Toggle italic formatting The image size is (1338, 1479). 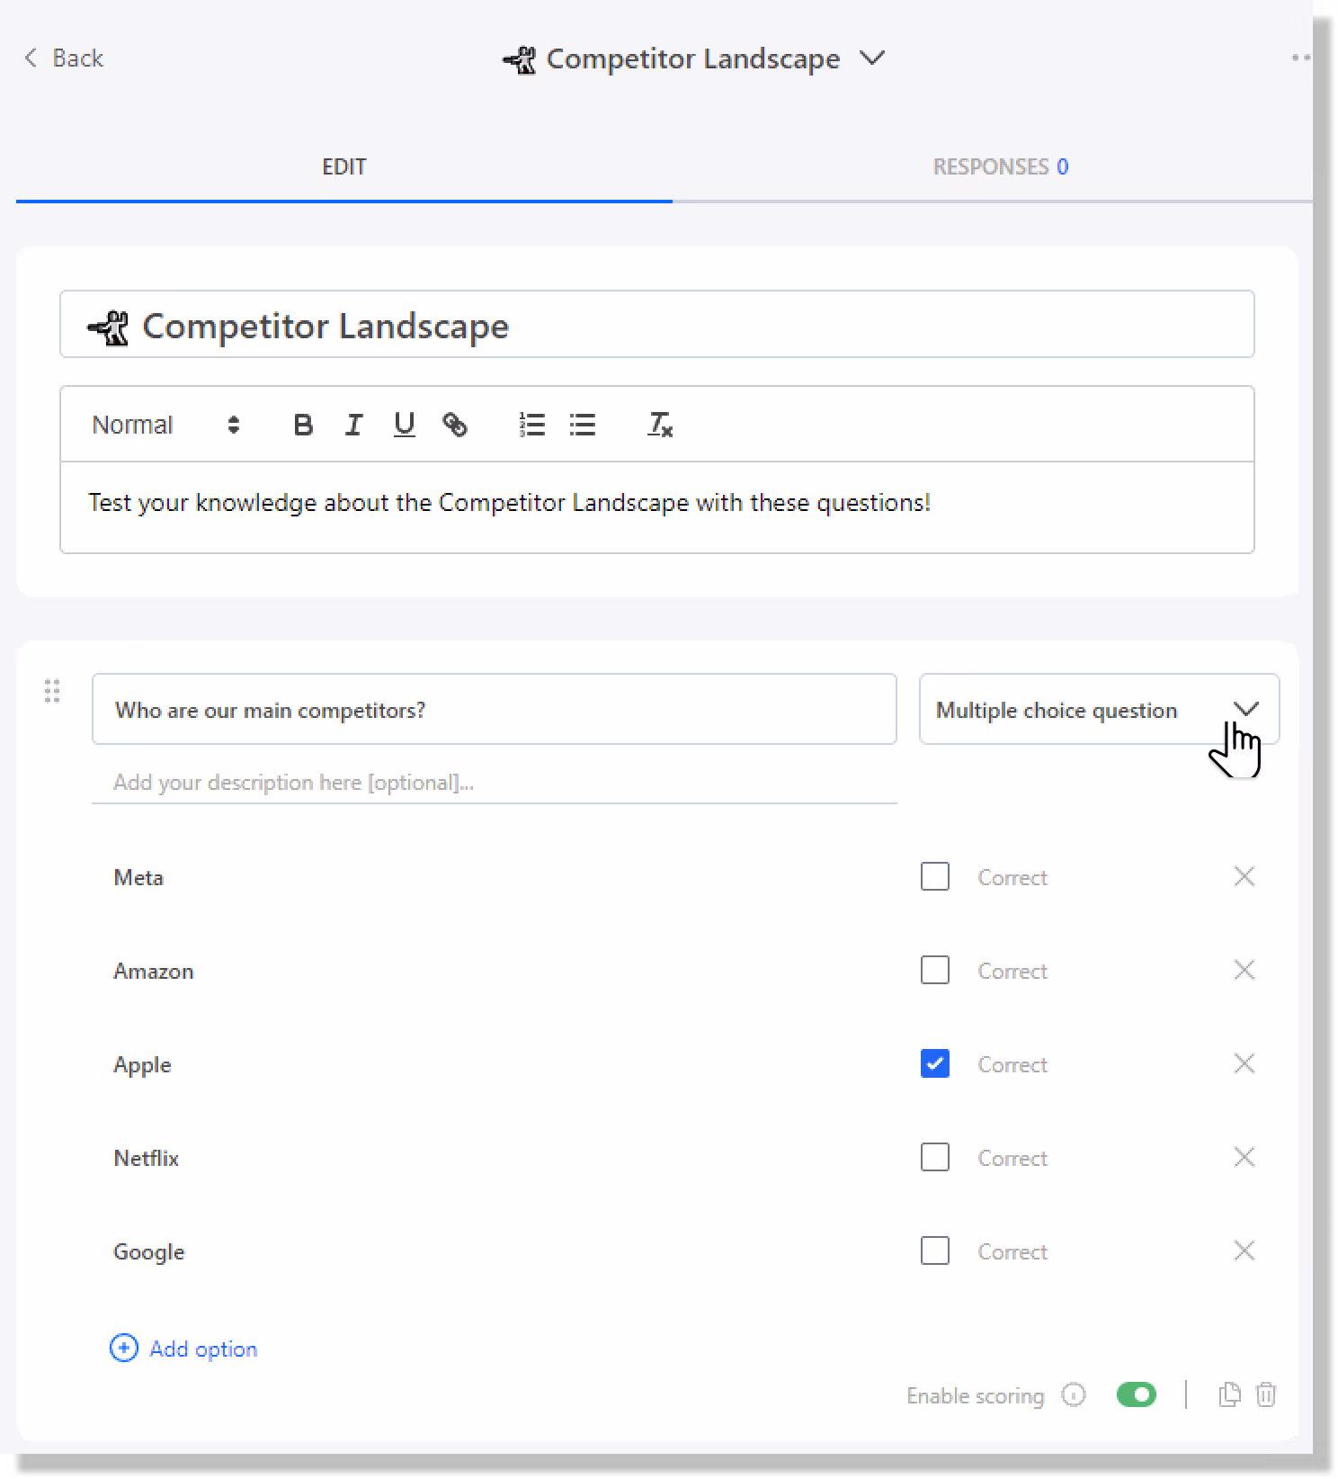pyautogui.click(x=353, y=425)
